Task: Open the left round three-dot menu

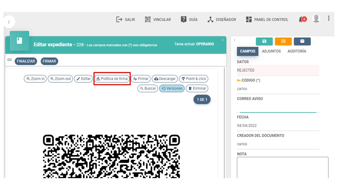Action: point(9,22)
